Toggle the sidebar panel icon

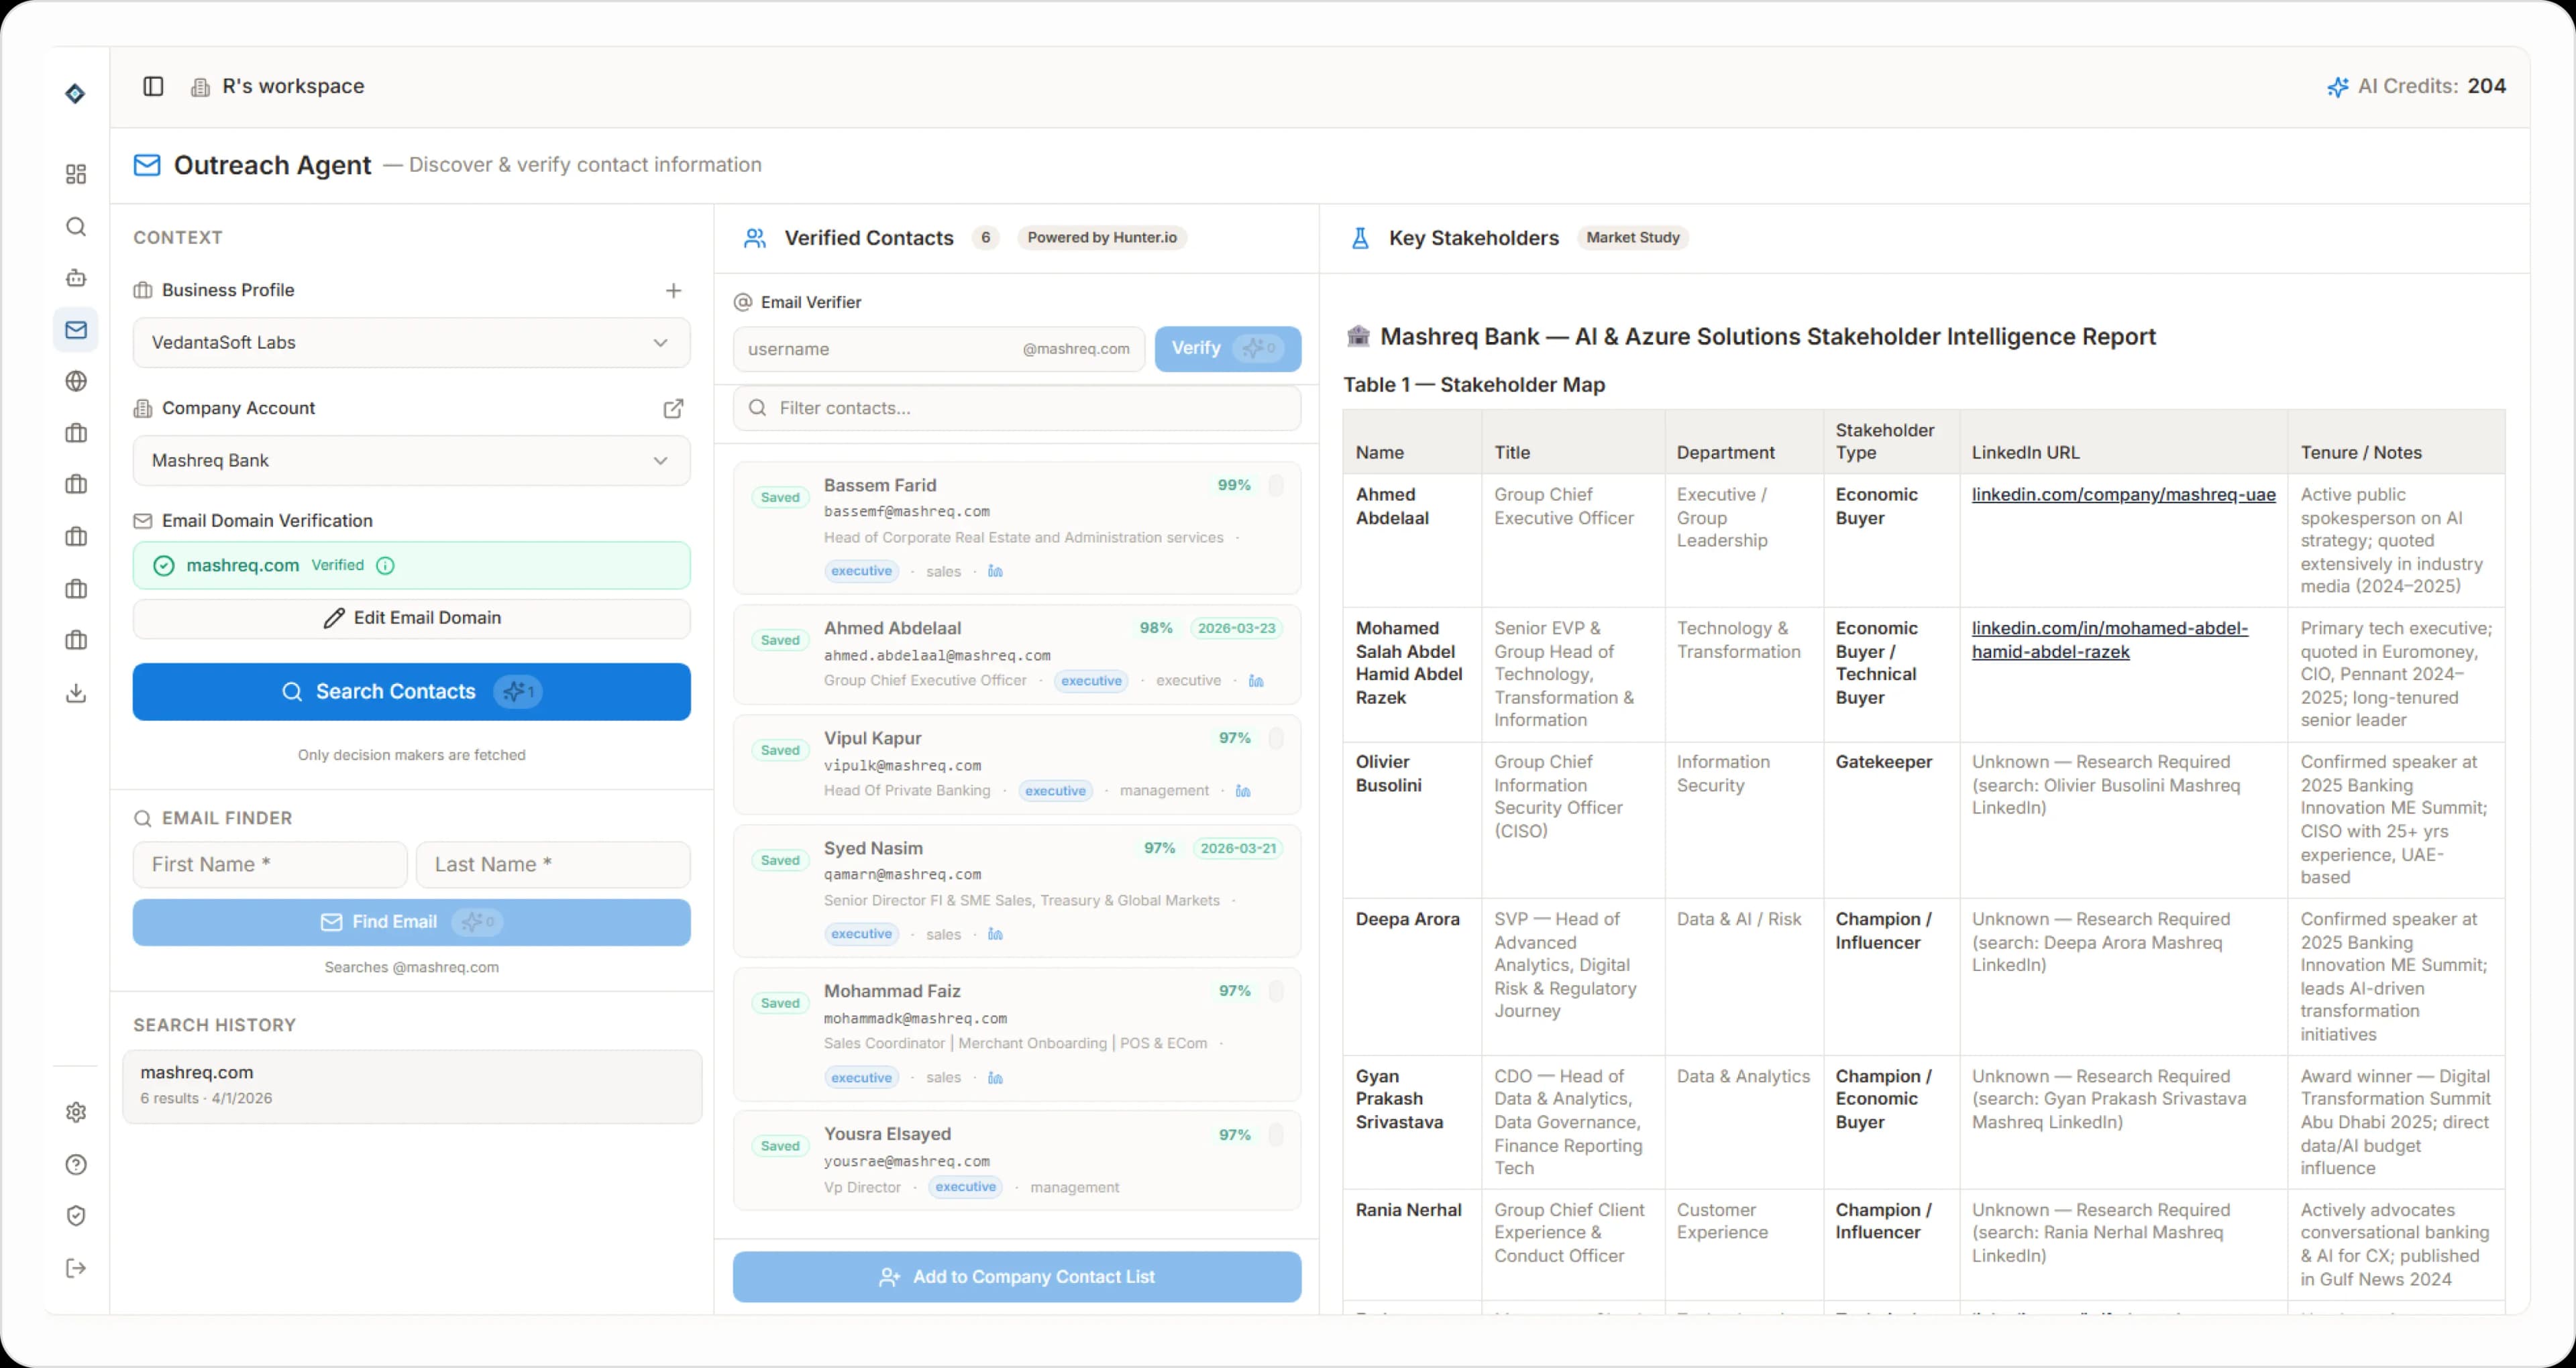pos(153,86)
